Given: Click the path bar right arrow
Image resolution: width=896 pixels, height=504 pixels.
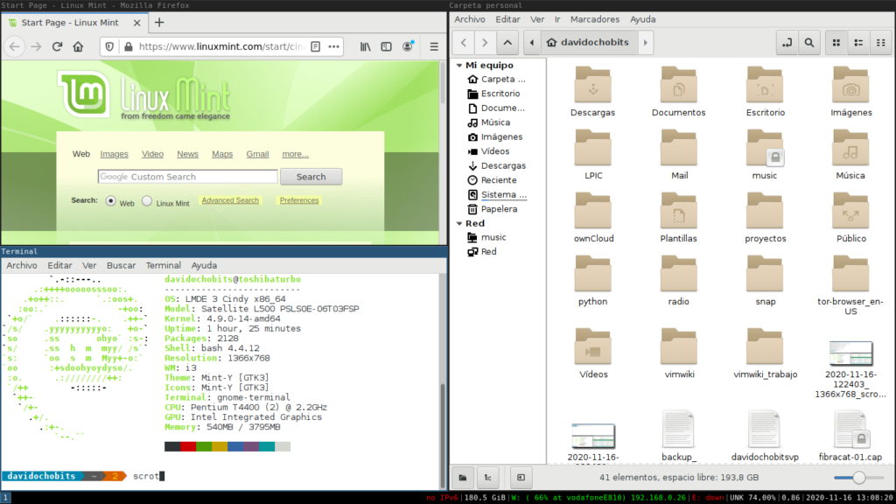Looking at the screenshot, I should [x=645, y=42].
